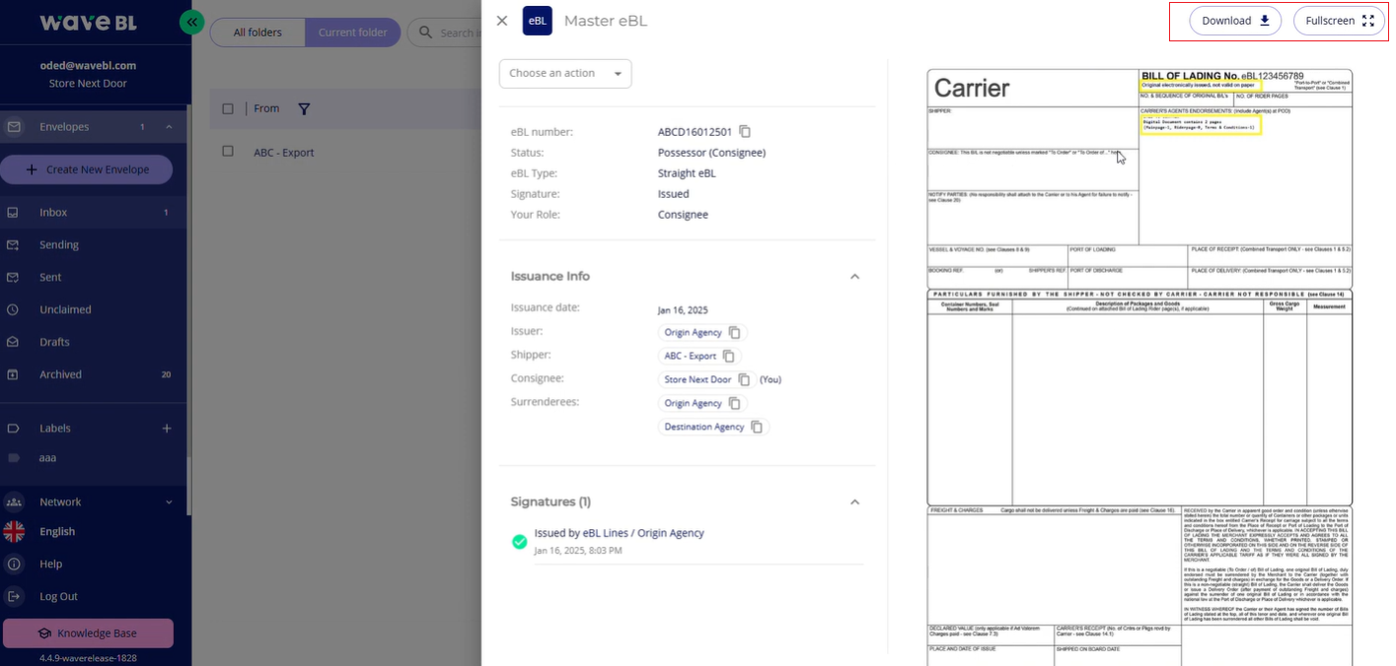This screenshot has width=1396, height=666.
Task: Click the filter icon next to From
Action: pyautogui.click(x=304, y=109)
